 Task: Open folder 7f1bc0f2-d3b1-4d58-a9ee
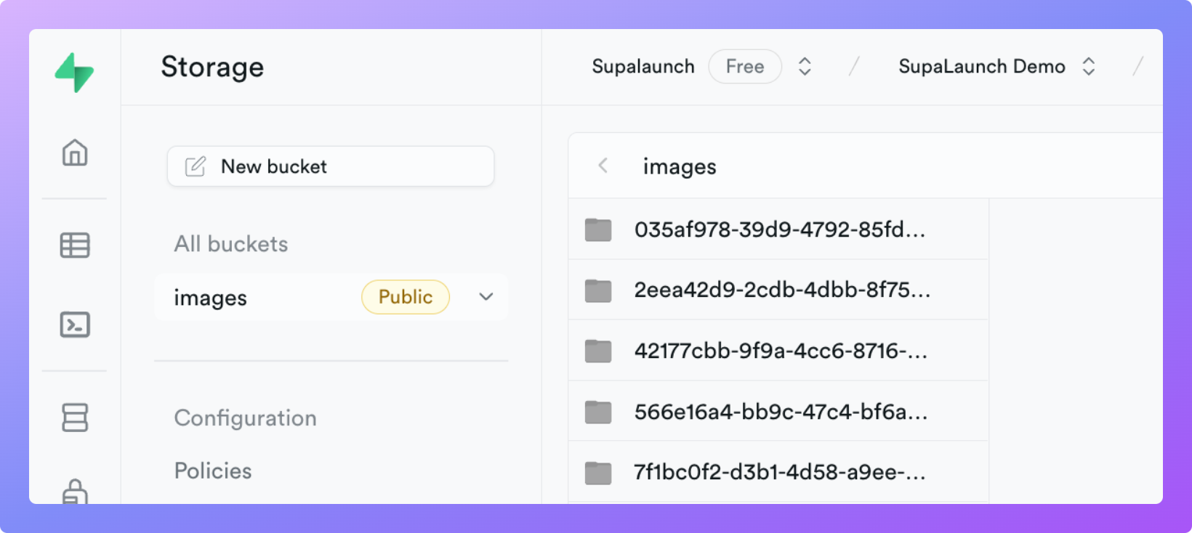coord(779,473)
